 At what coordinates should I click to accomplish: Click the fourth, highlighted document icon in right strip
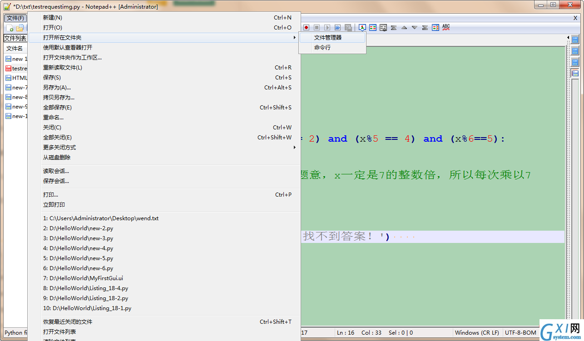click(575, 73)
